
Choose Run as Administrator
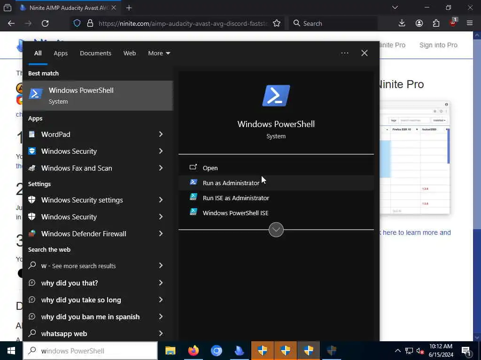(x=276, y=183)
